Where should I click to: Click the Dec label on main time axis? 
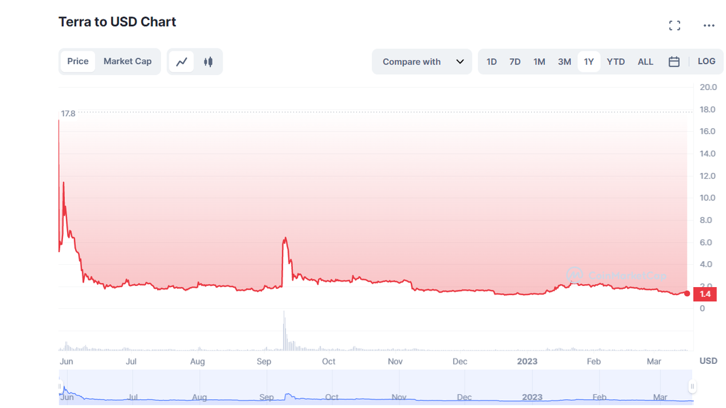click(460, 361)
